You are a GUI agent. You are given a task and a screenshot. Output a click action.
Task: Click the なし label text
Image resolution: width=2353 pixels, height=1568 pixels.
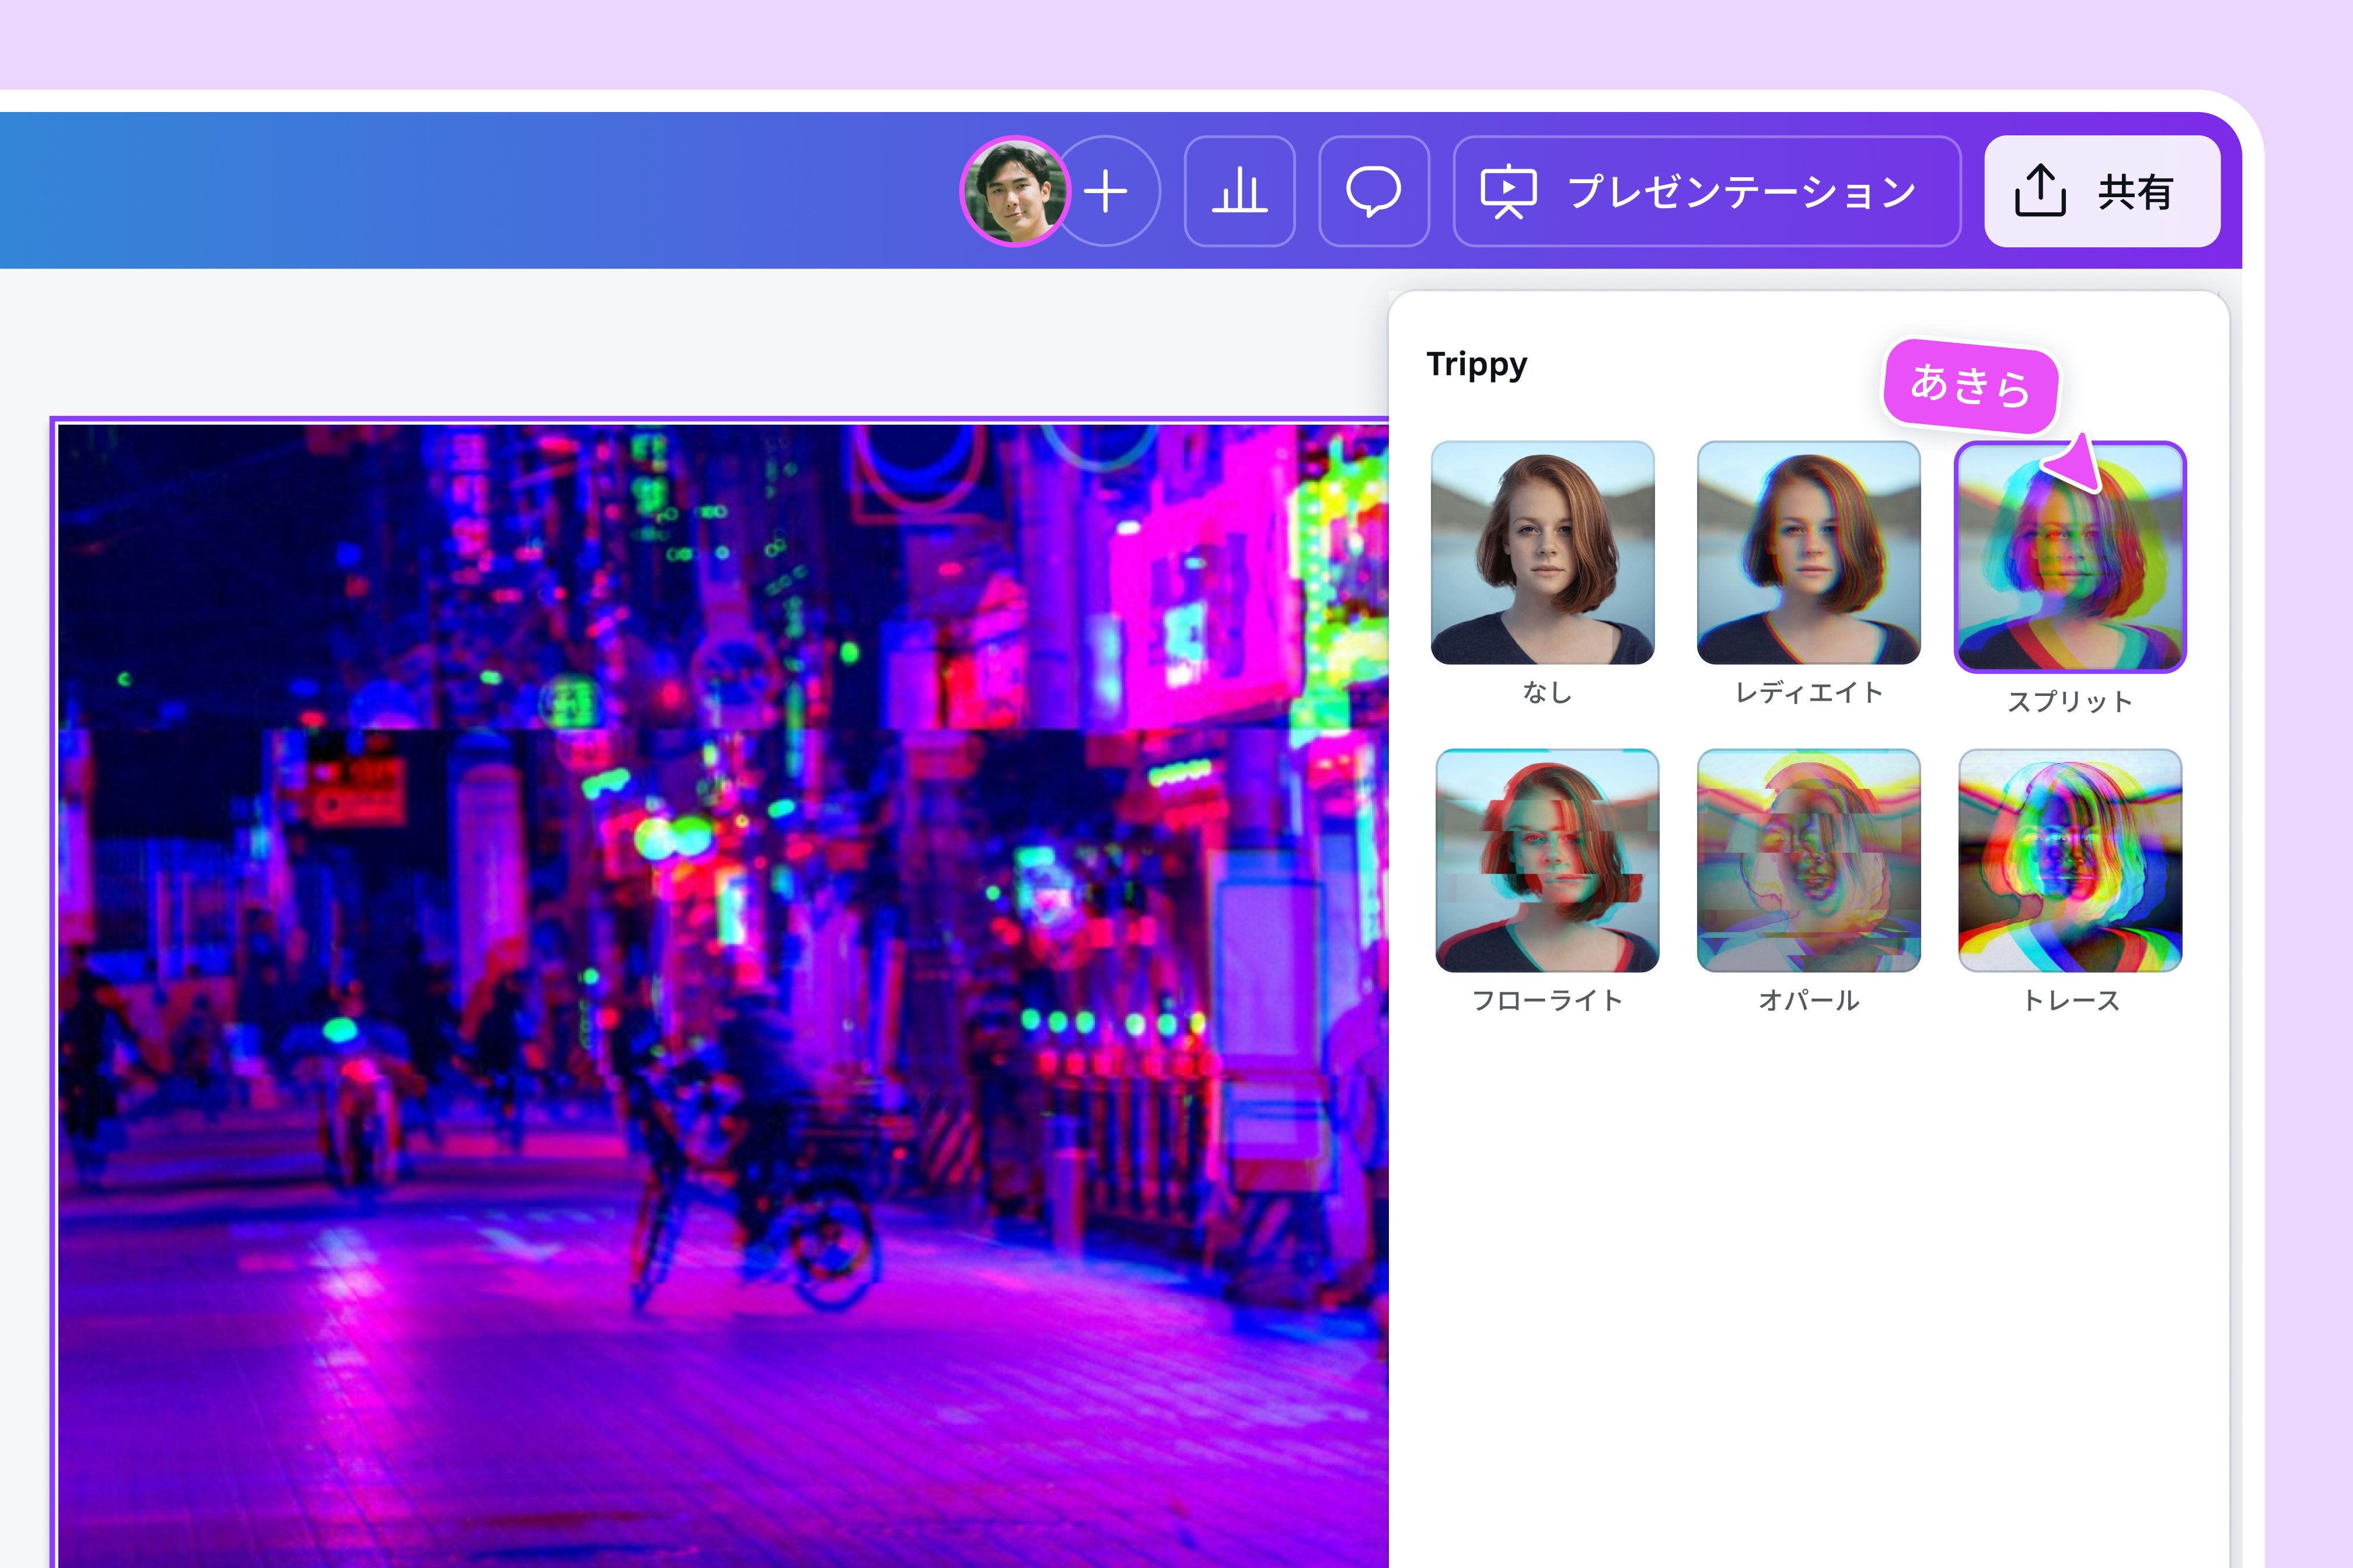(1546, 692)
